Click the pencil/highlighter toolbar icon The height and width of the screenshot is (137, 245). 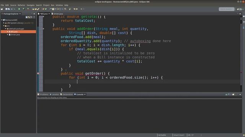(38, 9)
